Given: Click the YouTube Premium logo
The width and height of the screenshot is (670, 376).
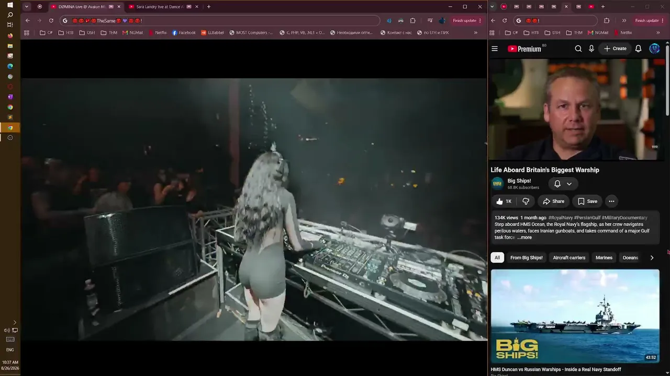Looking at the screenshot, I should tap(524, 49).
